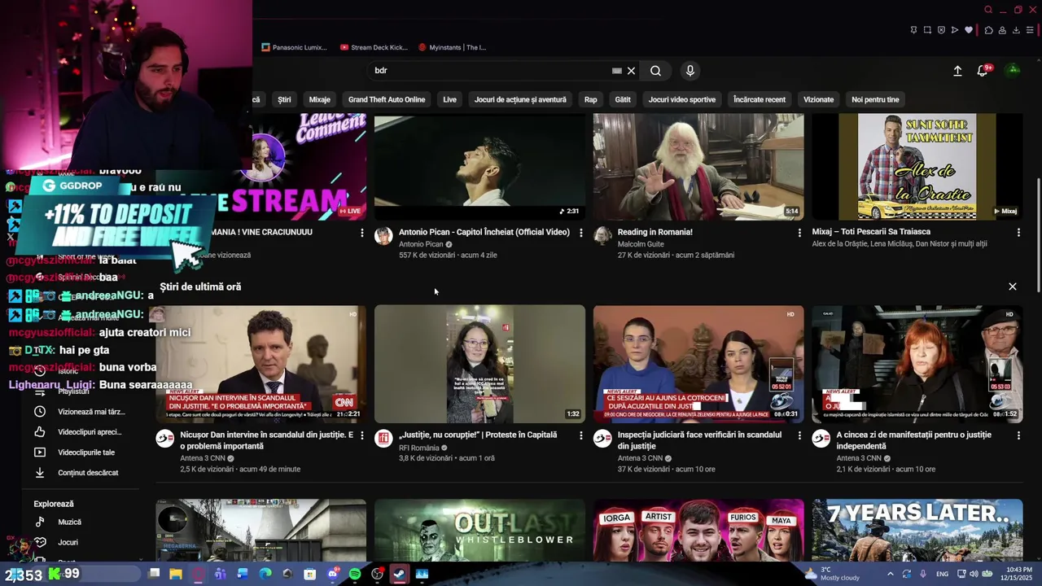Play the Reading in Romania thumbnail
1042x586 pixels.
coord(698,167)
